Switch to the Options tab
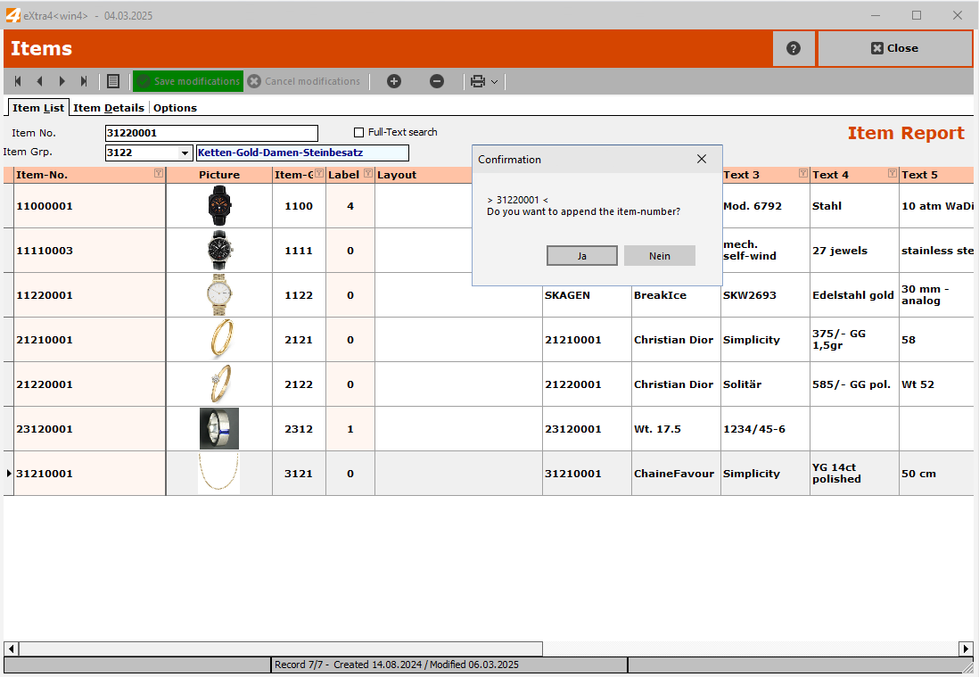 point(175,108)
